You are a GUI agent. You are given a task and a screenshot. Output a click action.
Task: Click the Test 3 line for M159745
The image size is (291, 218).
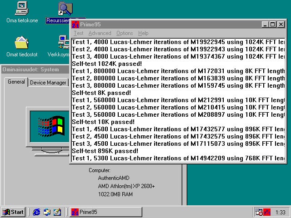178,85
